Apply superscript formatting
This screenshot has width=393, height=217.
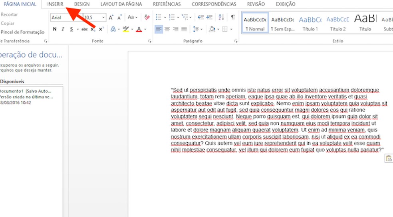(x=101, y=29)
